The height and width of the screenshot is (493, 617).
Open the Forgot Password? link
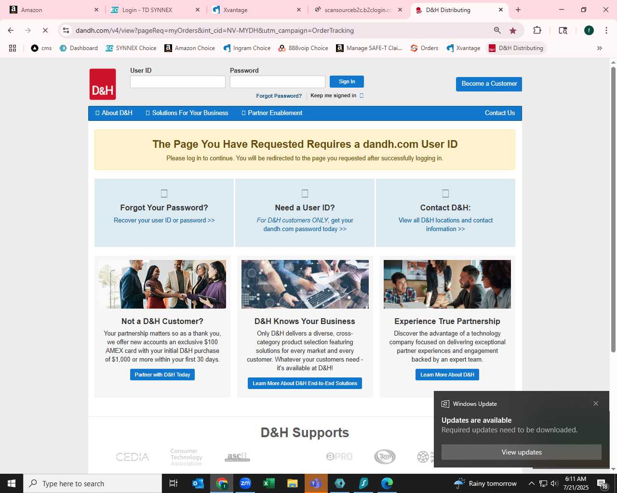279,96
